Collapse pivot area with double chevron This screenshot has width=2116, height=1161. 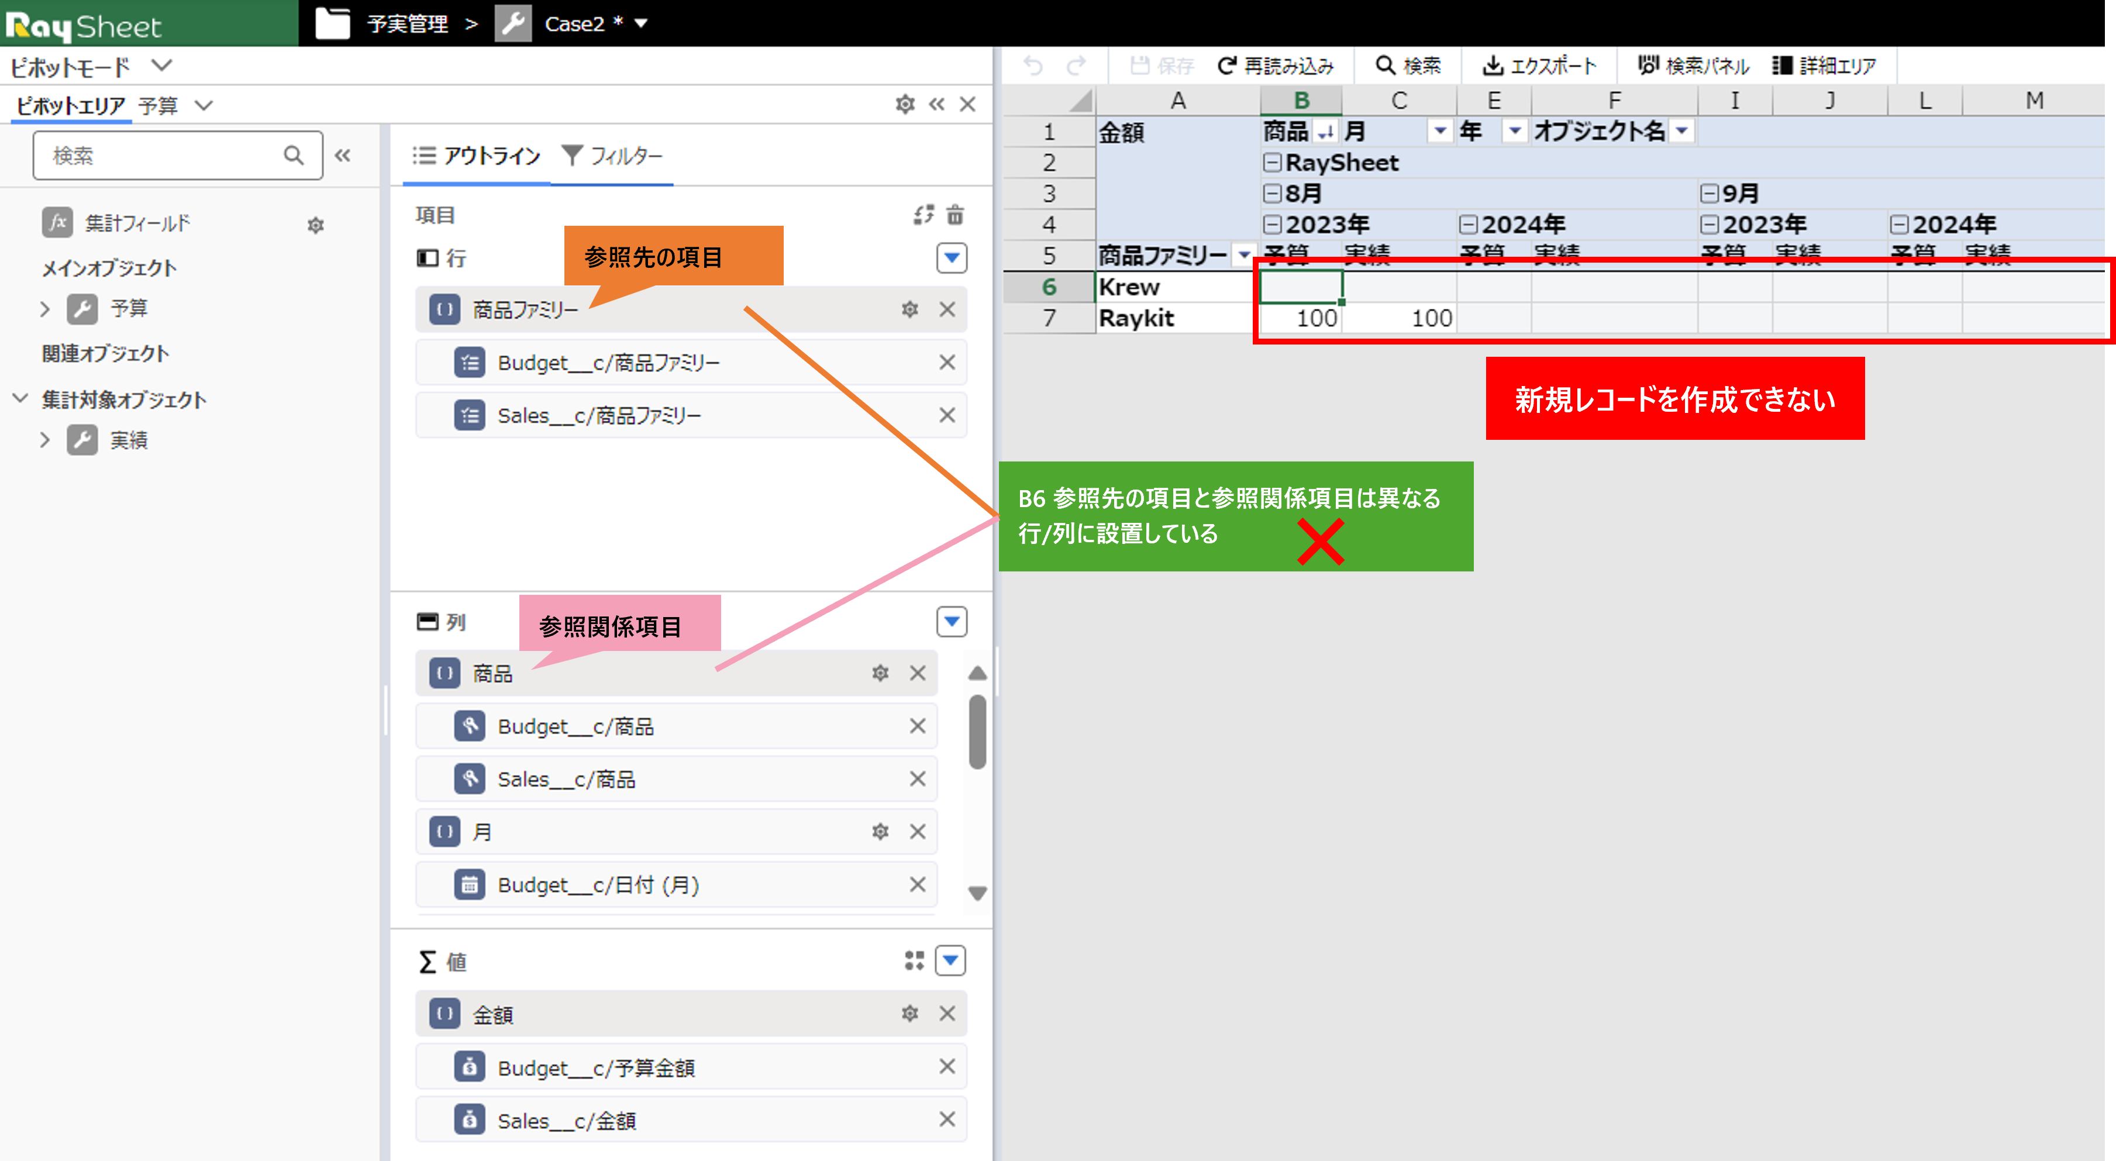coord(936,104)
